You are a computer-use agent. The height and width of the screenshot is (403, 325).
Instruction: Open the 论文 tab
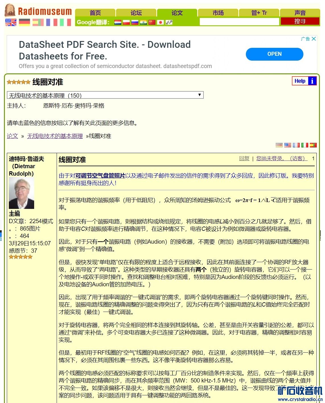click(177, 13)
